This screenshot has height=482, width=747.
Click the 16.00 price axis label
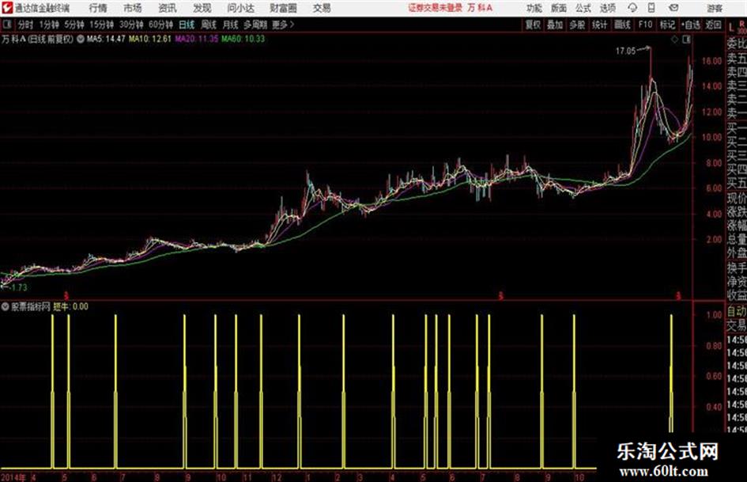(x=711, y=61)
